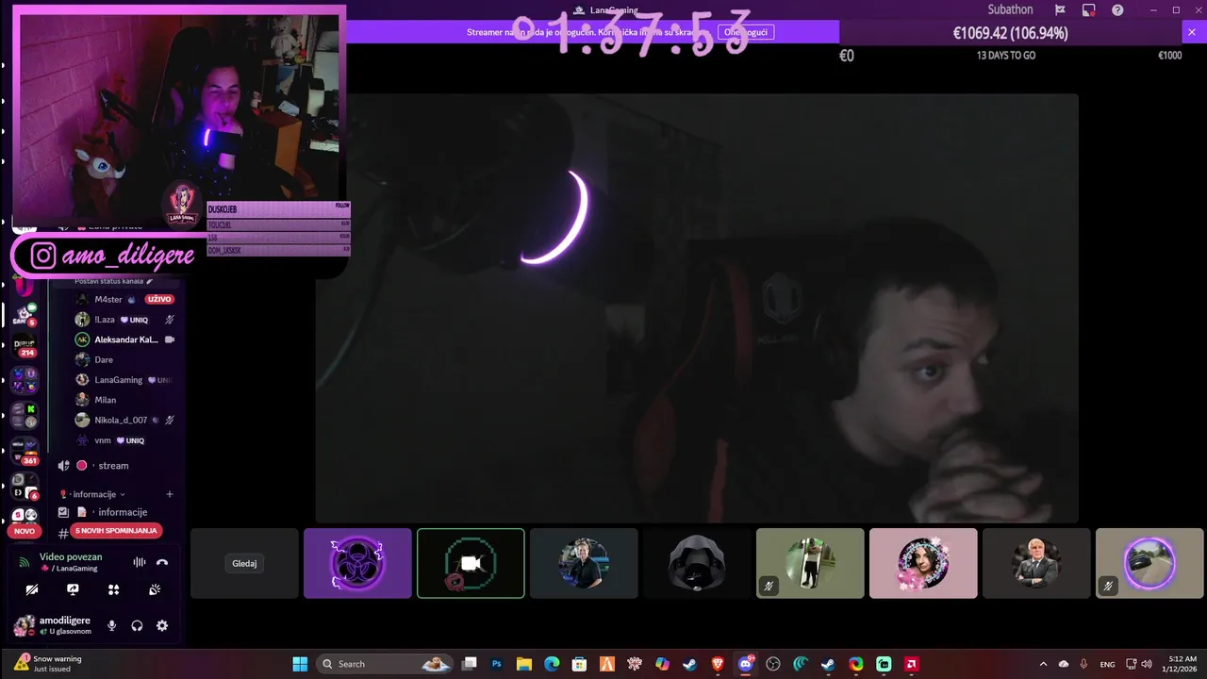Open soundboard icon in voice panel
The height and width of the screenshot is (679, 1207).
tap(155, 589)
